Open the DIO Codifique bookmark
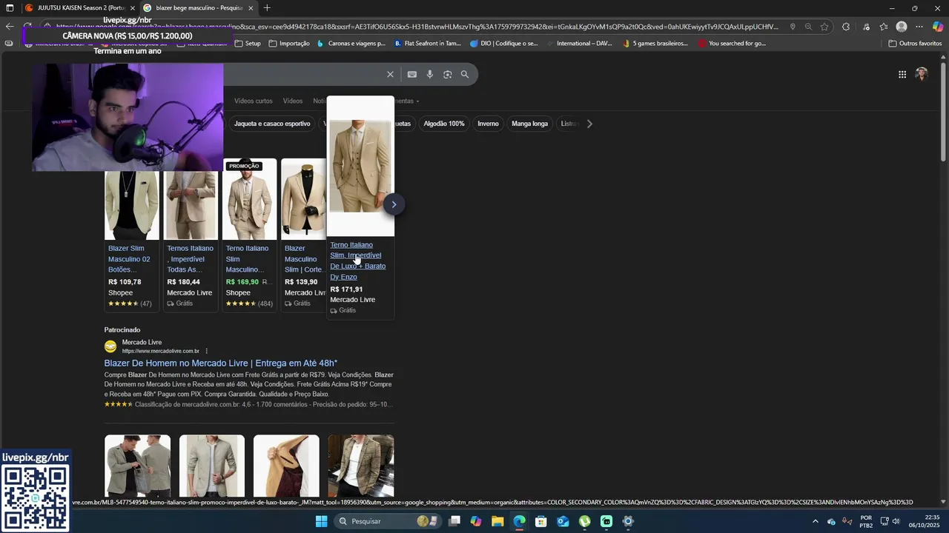949x533 pixels. click(x=504, y=43)
